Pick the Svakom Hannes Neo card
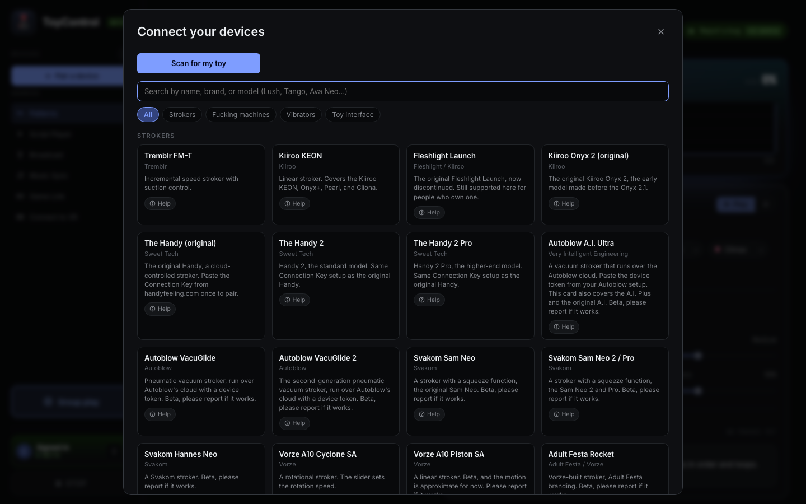Screen dimensions: 806x504 [201, 469]
